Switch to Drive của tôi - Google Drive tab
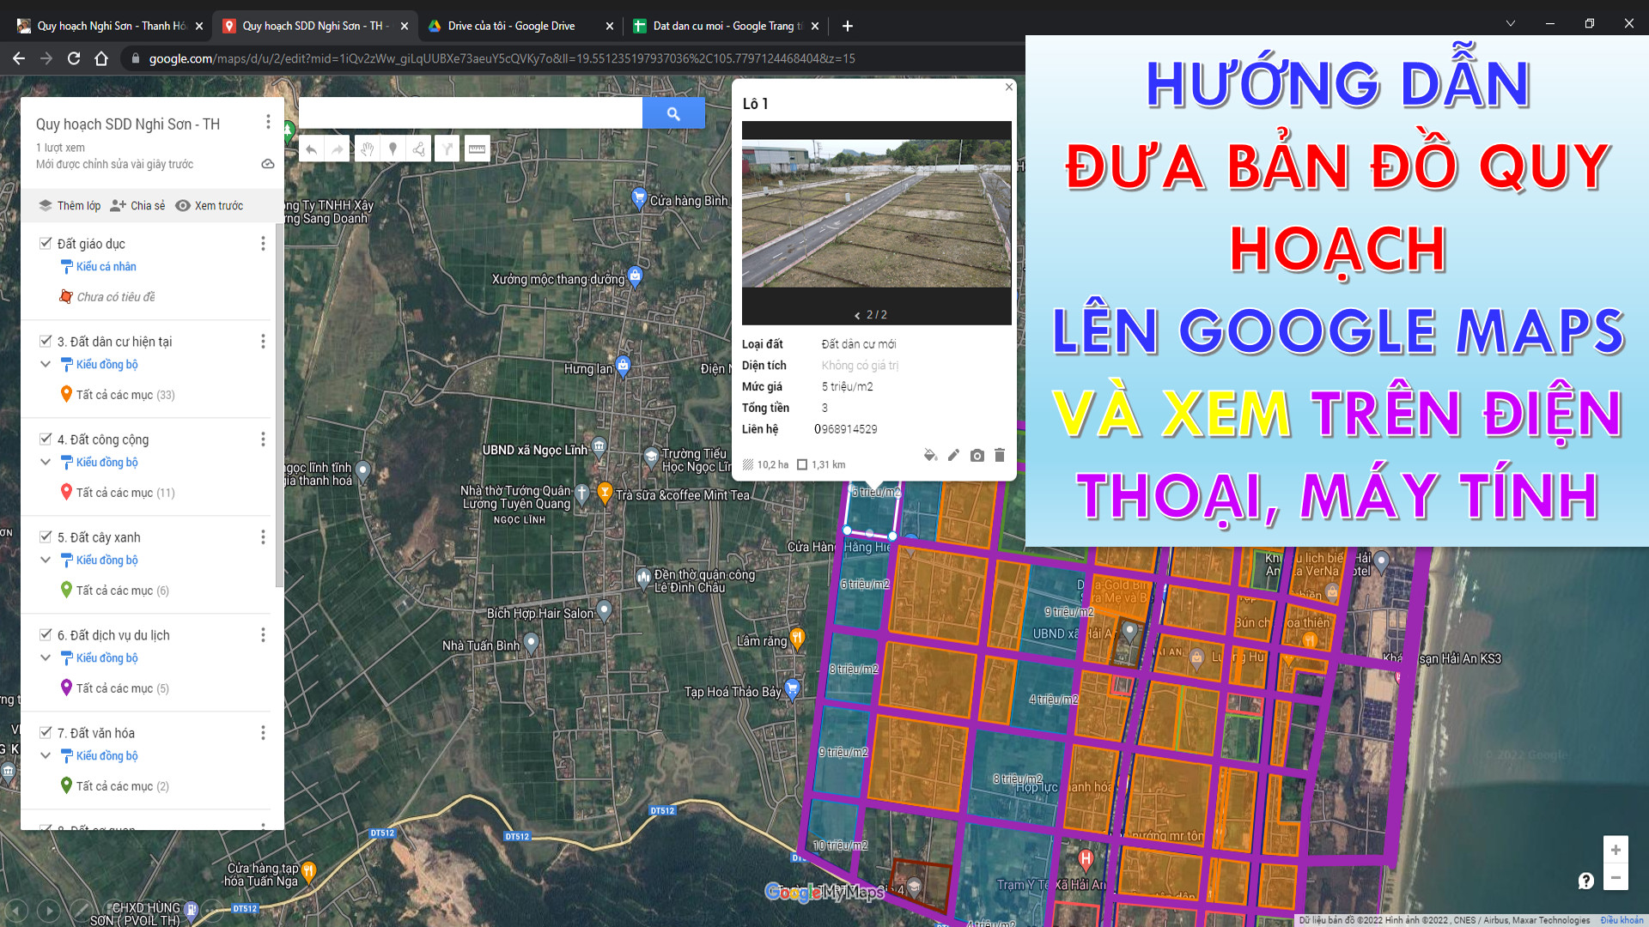The width and height of the screenshot is (1649, 927). tap(521, 26)
